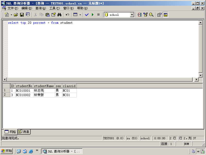Click the green Execute Query play icon
Image resolution: width=206 pixels, height=155 pixels.
coord(93,15)
